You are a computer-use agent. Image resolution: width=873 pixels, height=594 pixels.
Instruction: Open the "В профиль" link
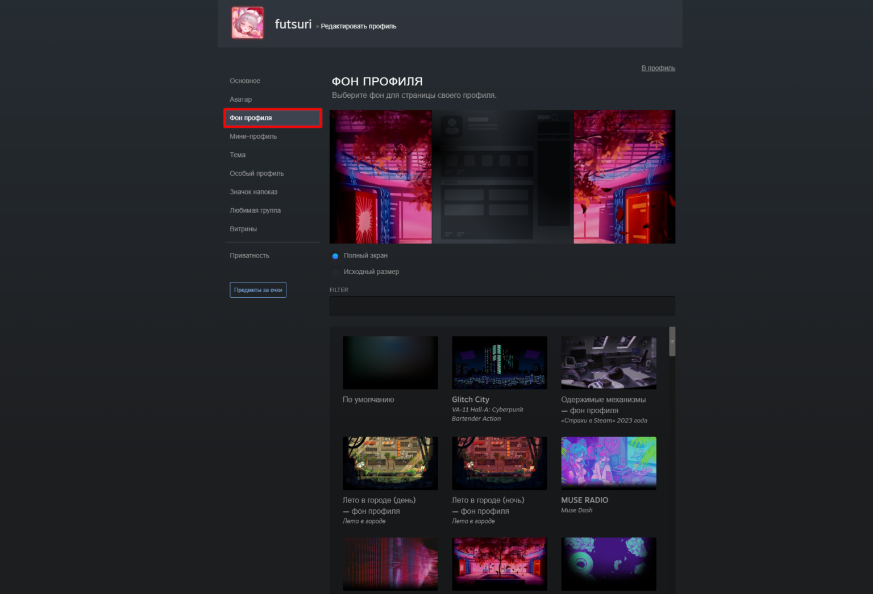click(658, 68)
